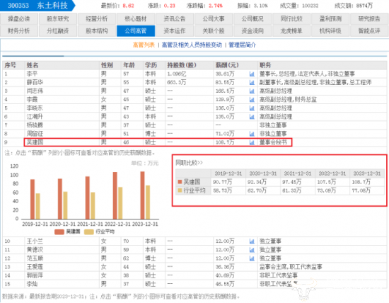Open salary chart icon for 李平

pos(252,74)
